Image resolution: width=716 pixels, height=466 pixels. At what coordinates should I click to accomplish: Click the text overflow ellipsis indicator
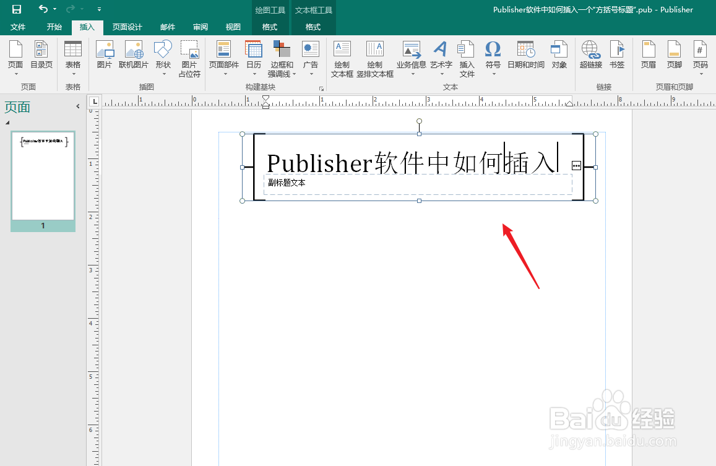tap(576, 165)
